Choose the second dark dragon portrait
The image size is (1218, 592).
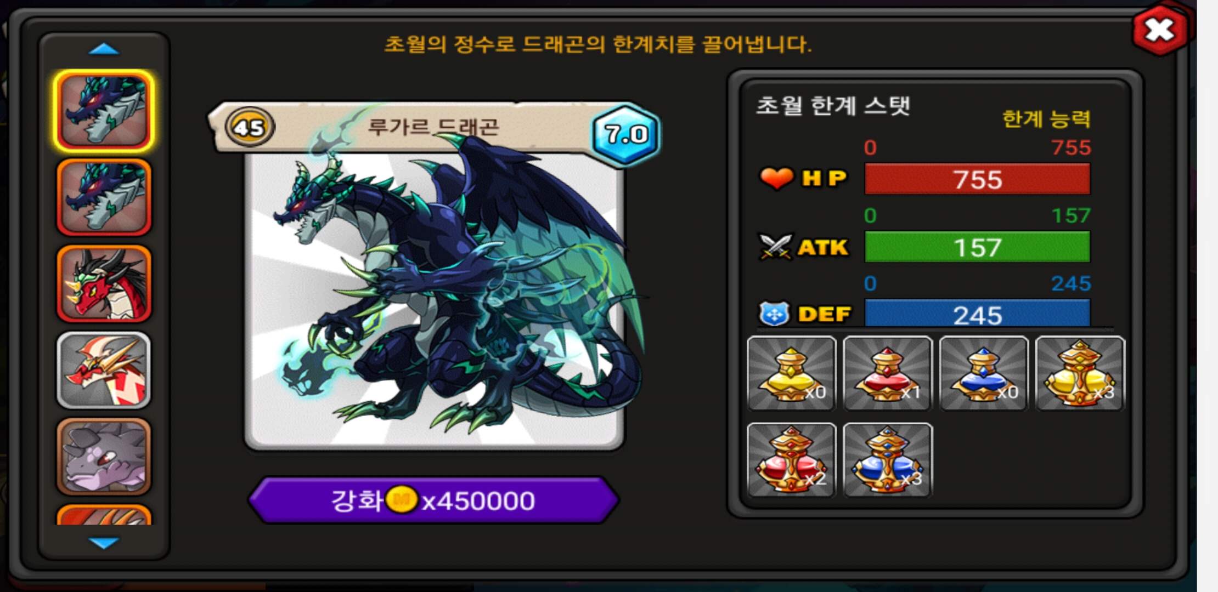point(104,197)
